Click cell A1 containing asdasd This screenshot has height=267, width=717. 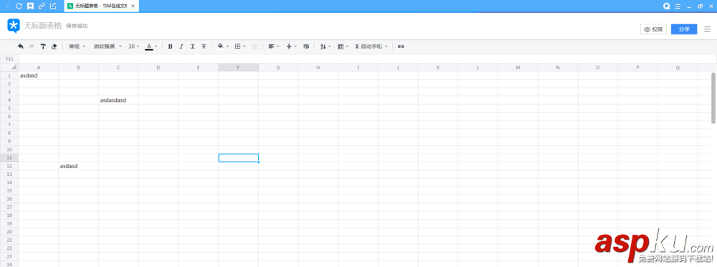click(39, 75)
